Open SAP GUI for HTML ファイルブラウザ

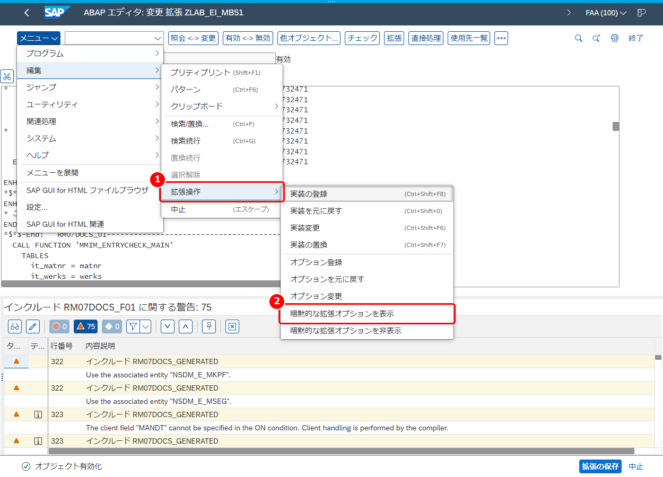coord(90,190)
